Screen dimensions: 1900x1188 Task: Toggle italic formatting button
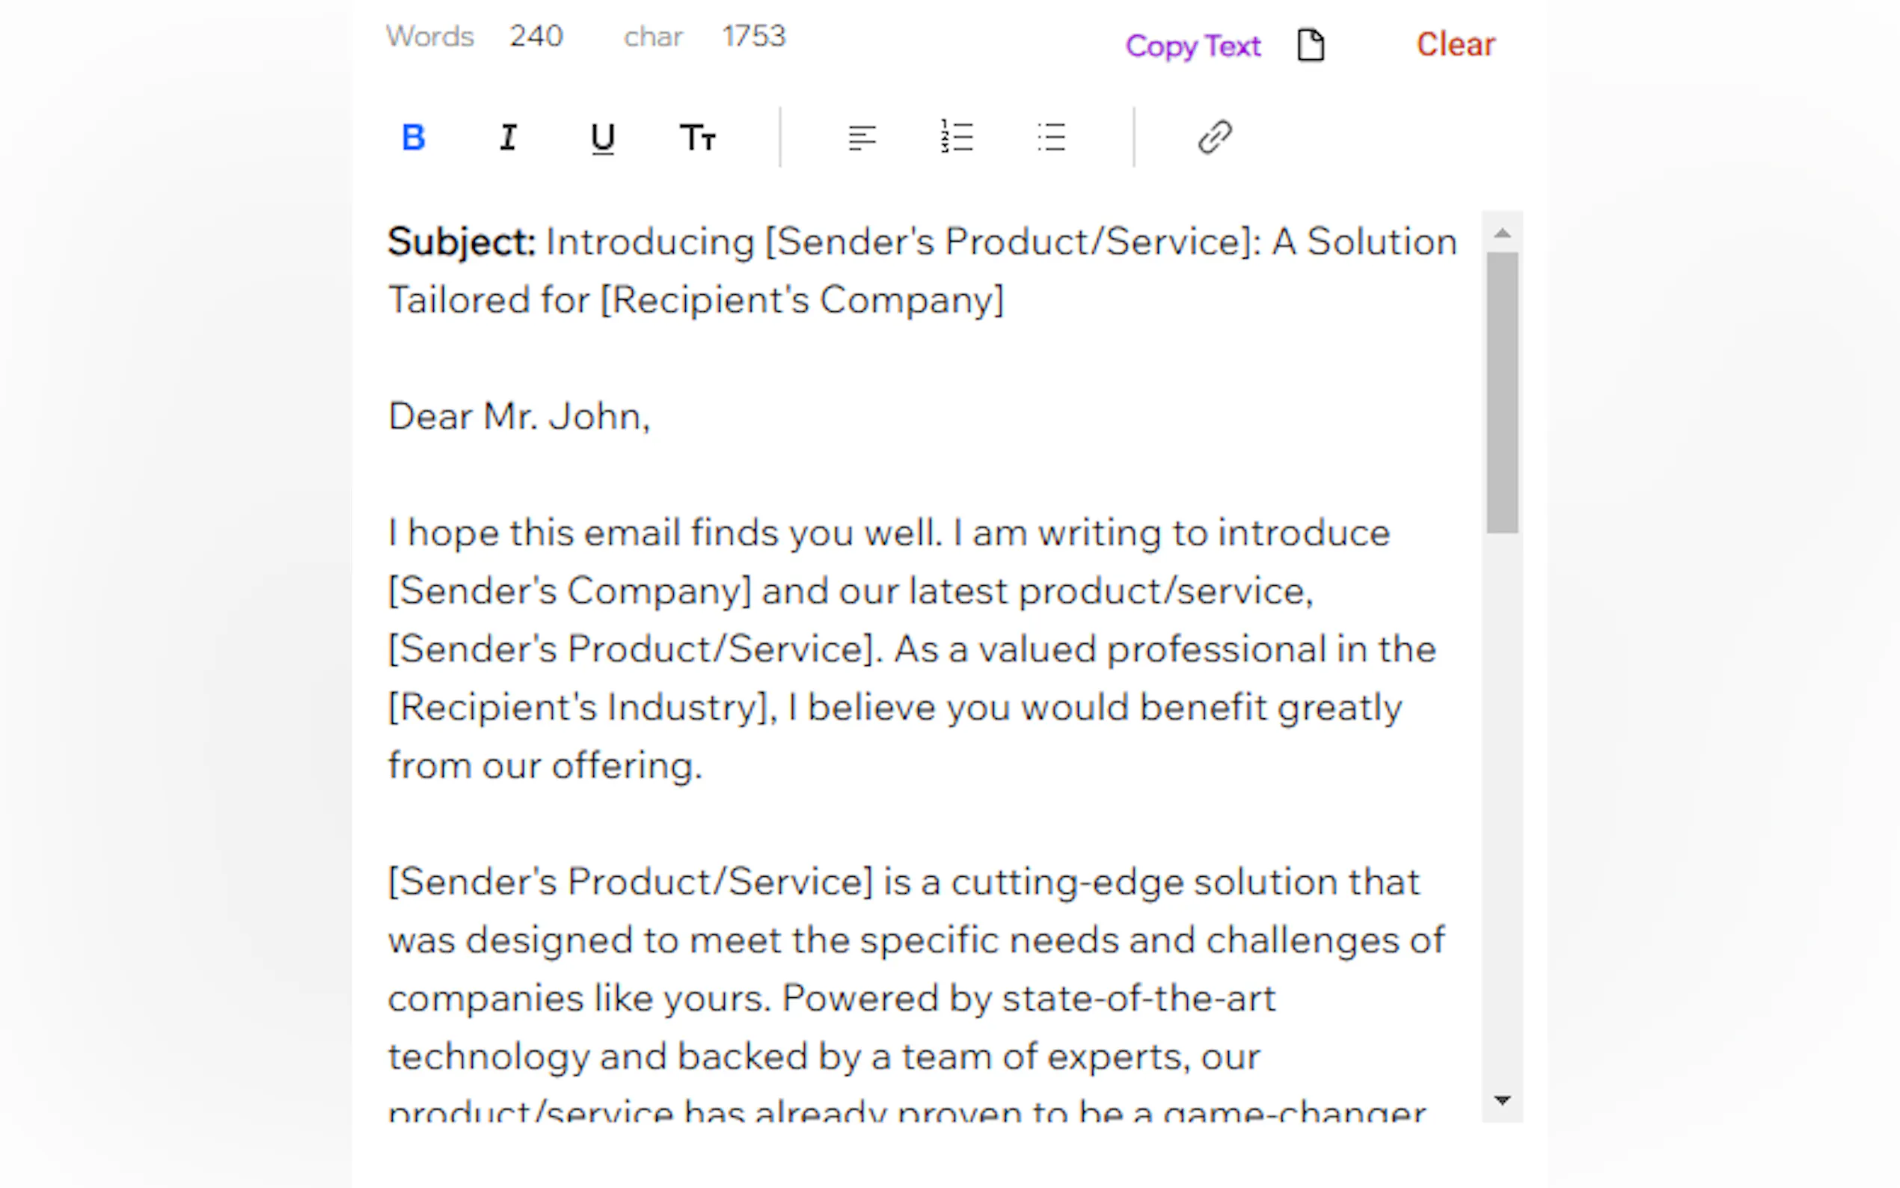[x=508, y=138]
